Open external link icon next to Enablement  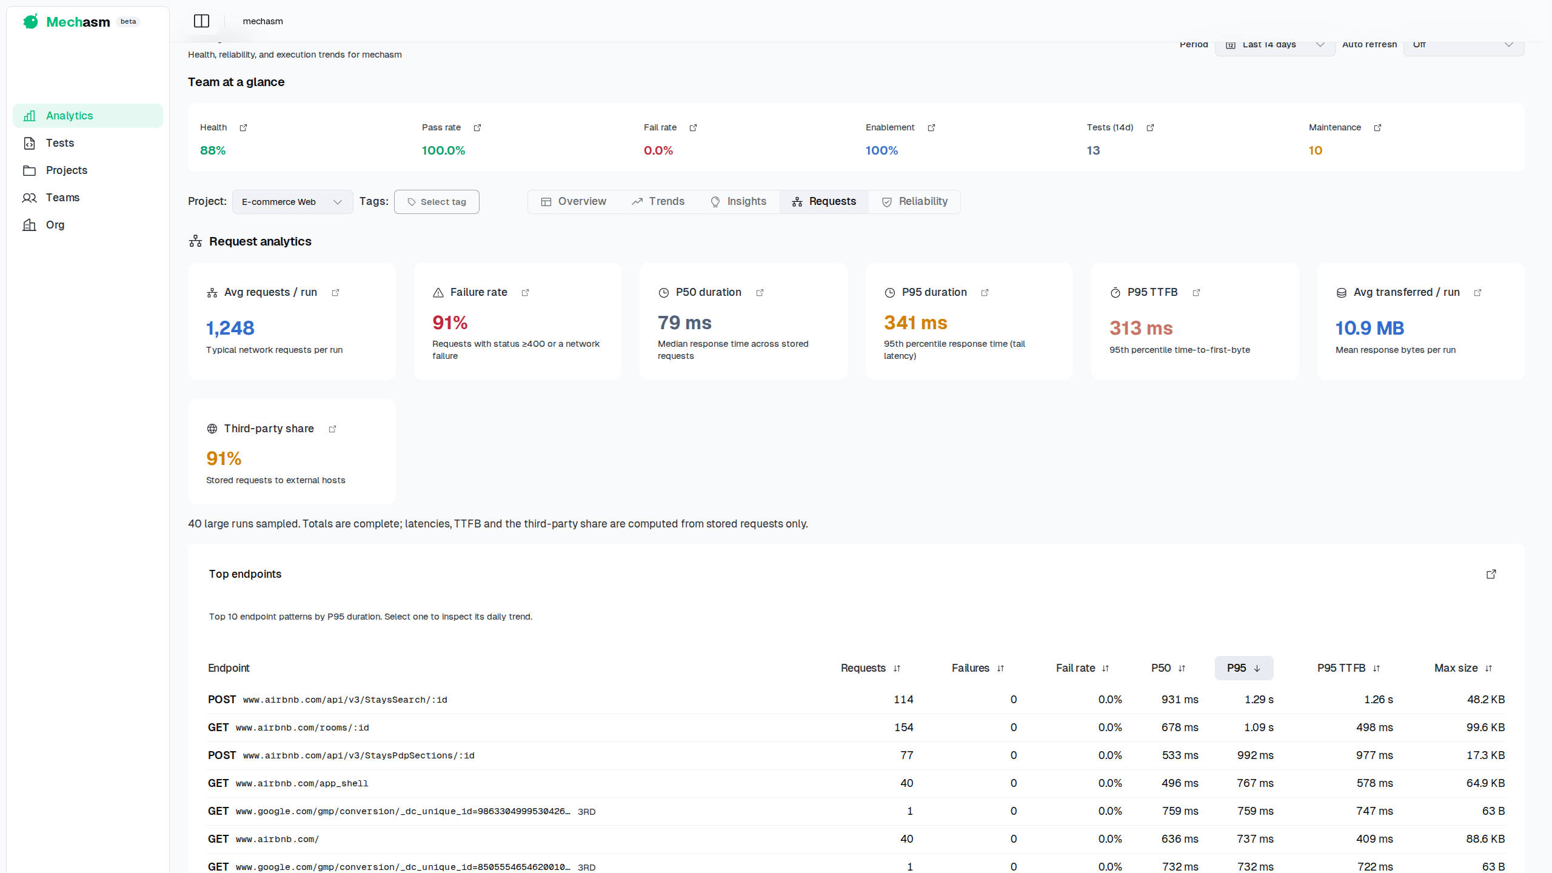pyautogui.click(x=931, y=127)
